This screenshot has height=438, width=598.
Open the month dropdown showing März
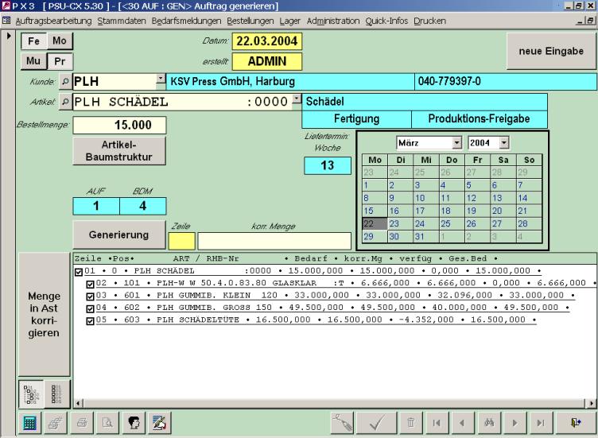tap(456, 143)
